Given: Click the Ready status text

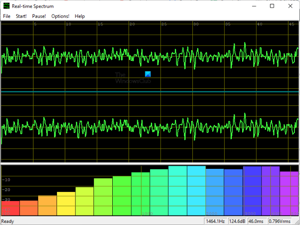Looking at the screenshot, I should pos(8,222).
